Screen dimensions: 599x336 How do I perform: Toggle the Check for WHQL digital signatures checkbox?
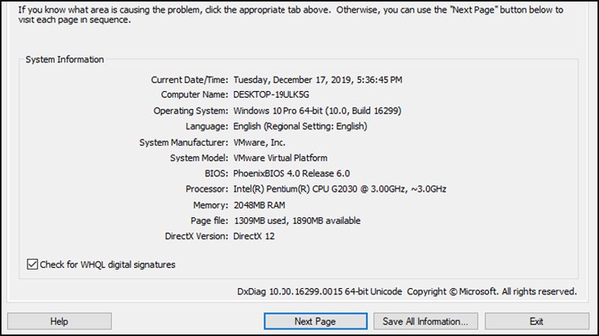tap(32, 264)
